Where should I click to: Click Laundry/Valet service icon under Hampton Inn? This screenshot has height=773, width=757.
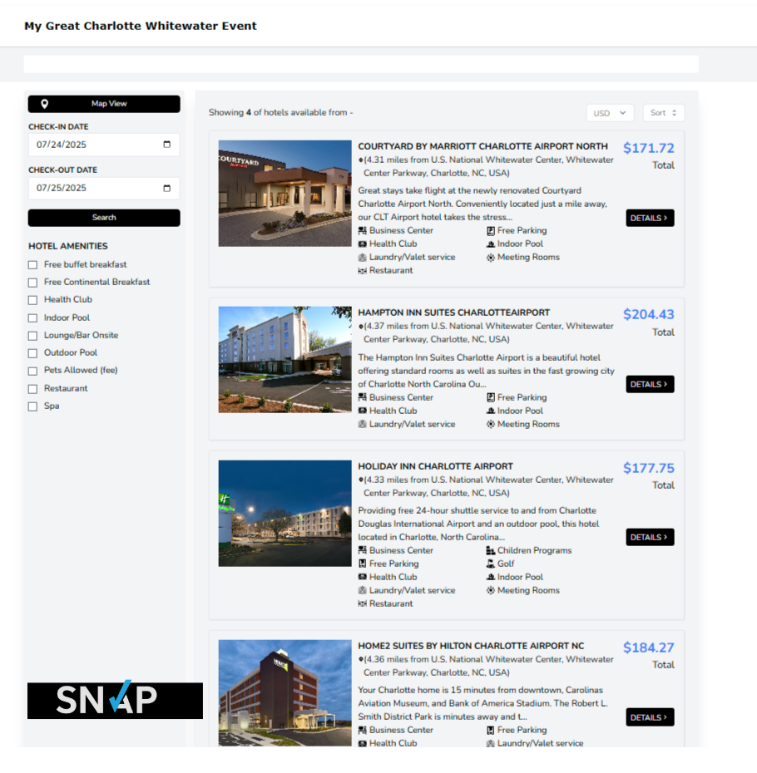(362, 424)
